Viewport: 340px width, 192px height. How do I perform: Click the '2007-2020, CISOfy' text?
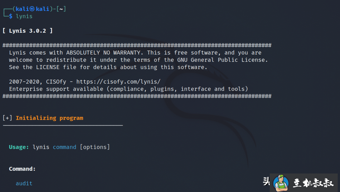point(38,82)
